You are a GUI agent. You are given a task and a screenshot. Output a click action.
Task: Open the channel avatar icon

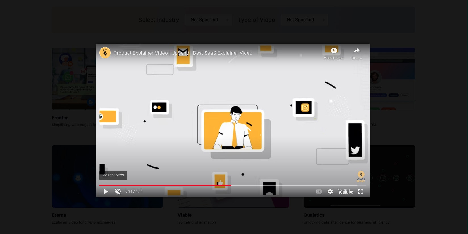point(105,53)
